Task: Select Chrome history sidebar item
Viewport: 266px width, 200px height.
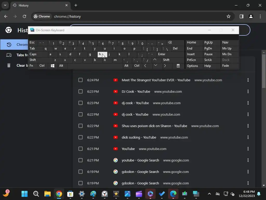Action: [x=15, y=45]
